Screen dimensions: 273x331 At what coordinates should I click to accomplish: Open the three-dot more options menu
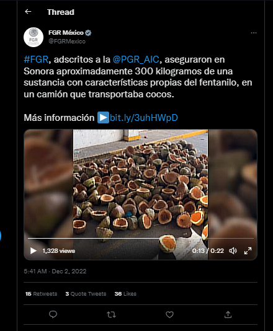click(x=254, y=33)
